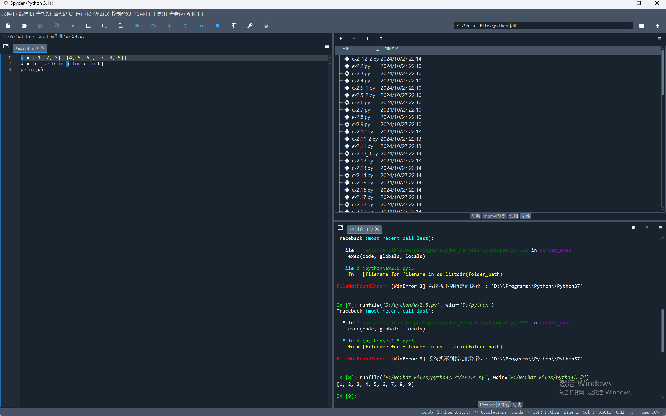Open the editor pane options menu
Viewport: 666px width, 416px height.
click(x=327, y=47)
